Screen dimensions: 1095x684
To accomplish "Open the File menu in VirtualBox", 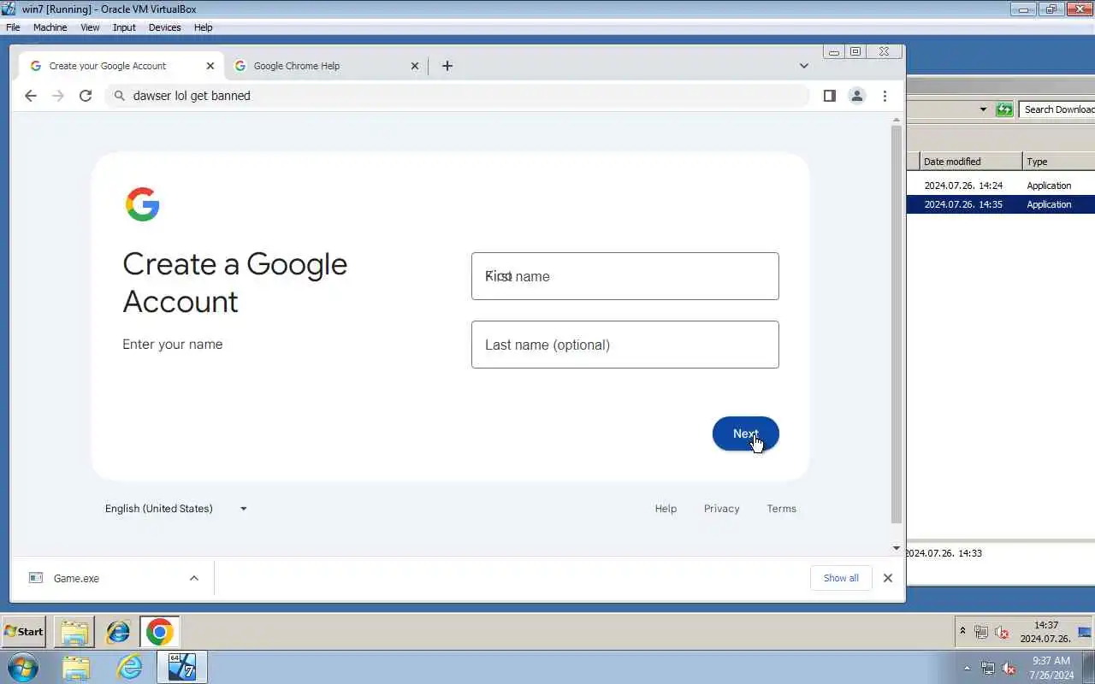I will (13, 27).
